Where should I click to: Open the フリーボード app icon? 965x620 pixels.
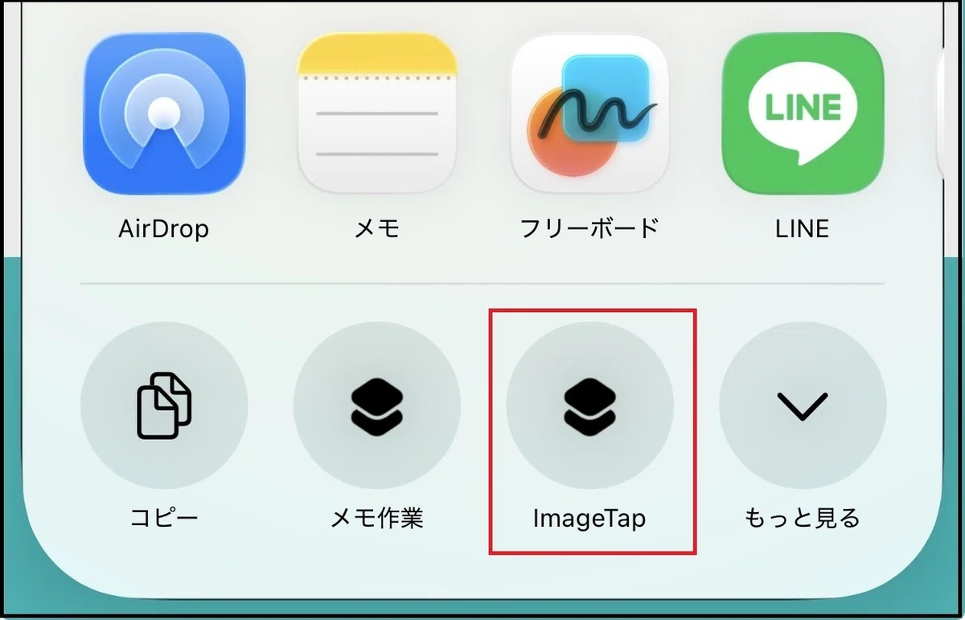pos(589,113)
